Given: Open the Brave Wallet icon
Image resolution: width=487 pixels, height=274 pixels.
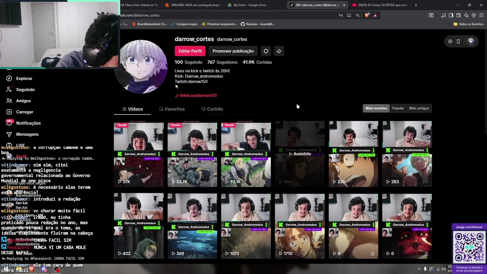Looking at the screenshot, I should click(x=458, y=15).
